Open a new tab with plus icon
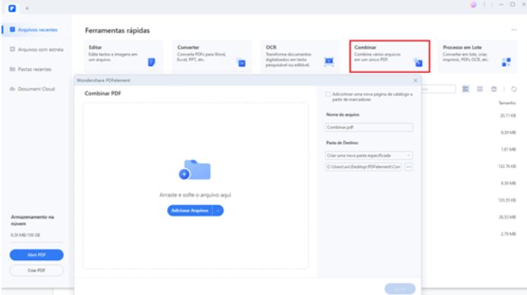 27,8
